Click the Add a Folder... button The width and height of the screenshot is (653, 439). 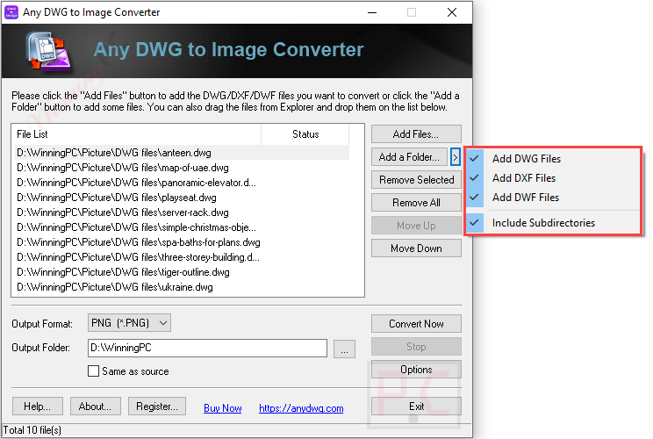pos(409,157)
